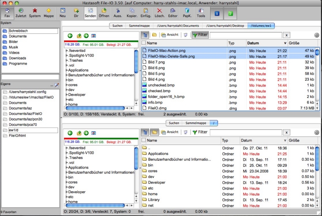Click into the lower filter text field

click(x=246, y=132)
